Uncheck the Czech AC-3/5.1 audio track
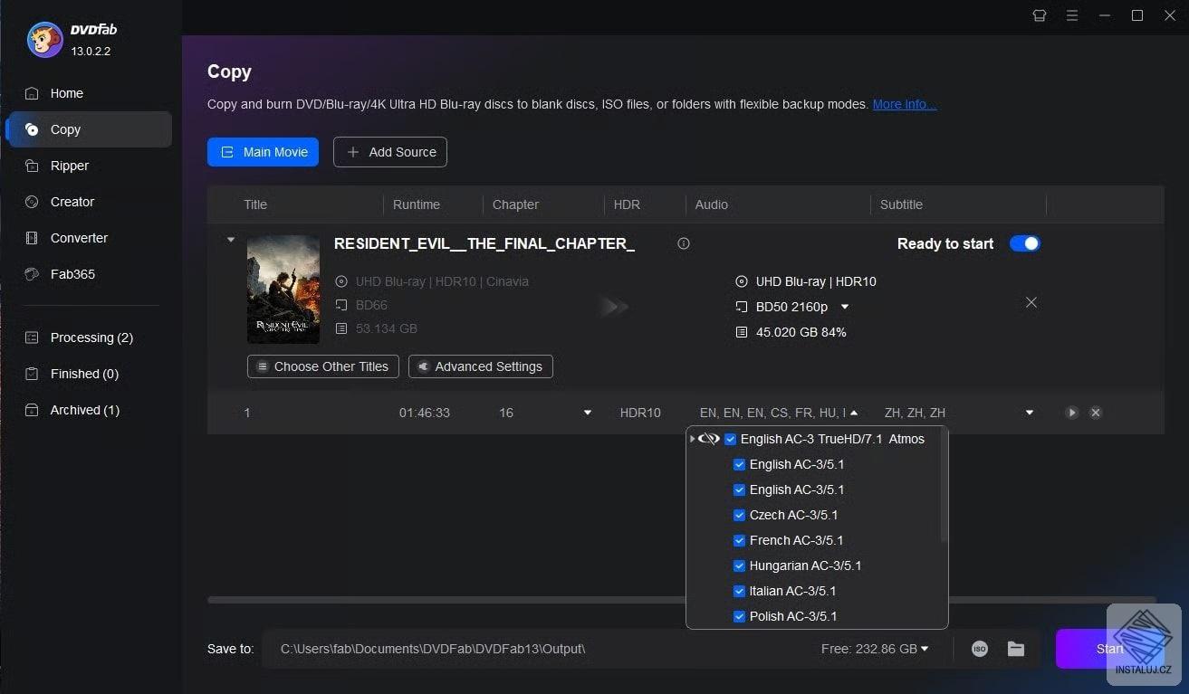 739,515
